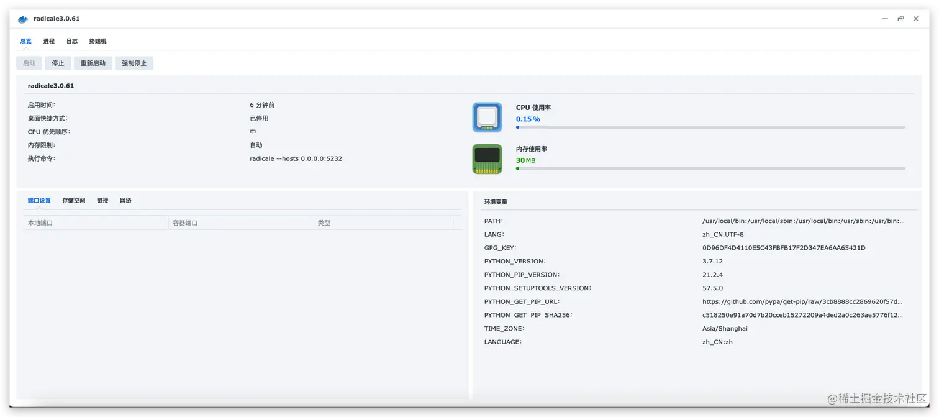Click the 环境变量 section heading
The image size is (939, 417).
pos(496,202)
